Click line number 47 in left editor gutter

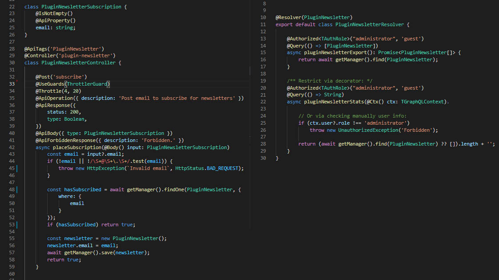pos(12,182)
